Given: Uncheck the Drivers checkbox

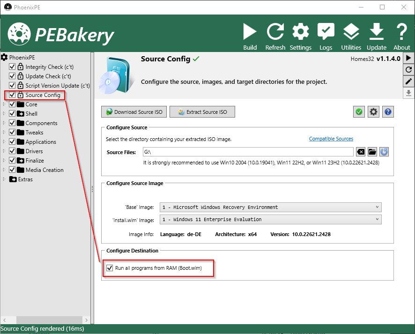Looking at the screenshot, I should pyautogui.click(x=12, y=151).
